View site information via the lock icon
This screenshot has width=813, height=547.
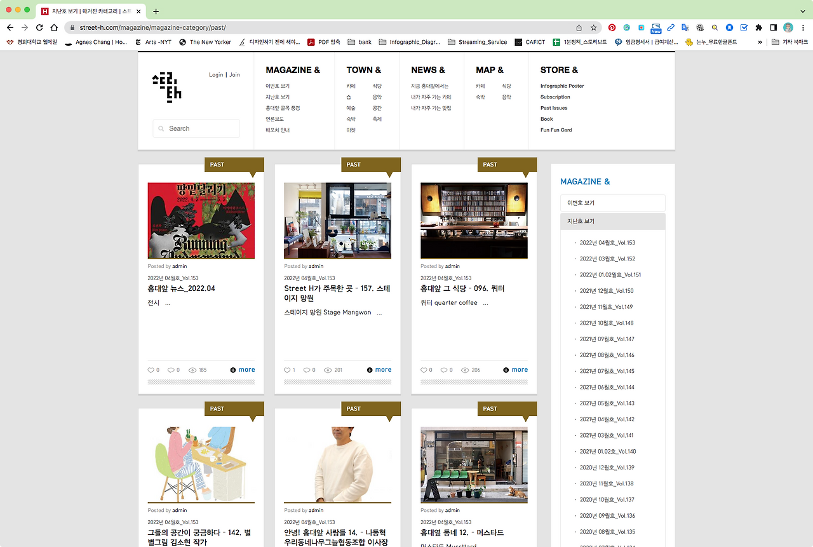[x=72, y=28]
